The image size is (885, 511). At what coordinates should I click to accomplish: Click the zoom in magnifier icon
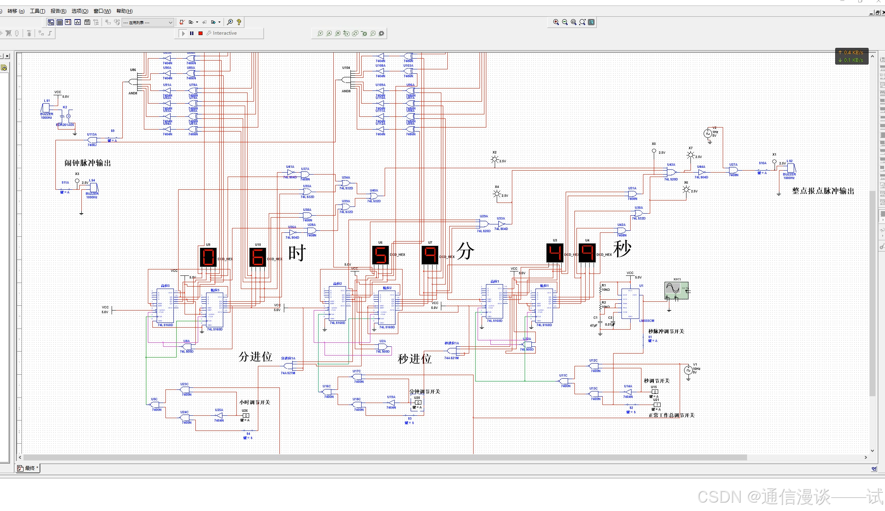pos(556,22)
